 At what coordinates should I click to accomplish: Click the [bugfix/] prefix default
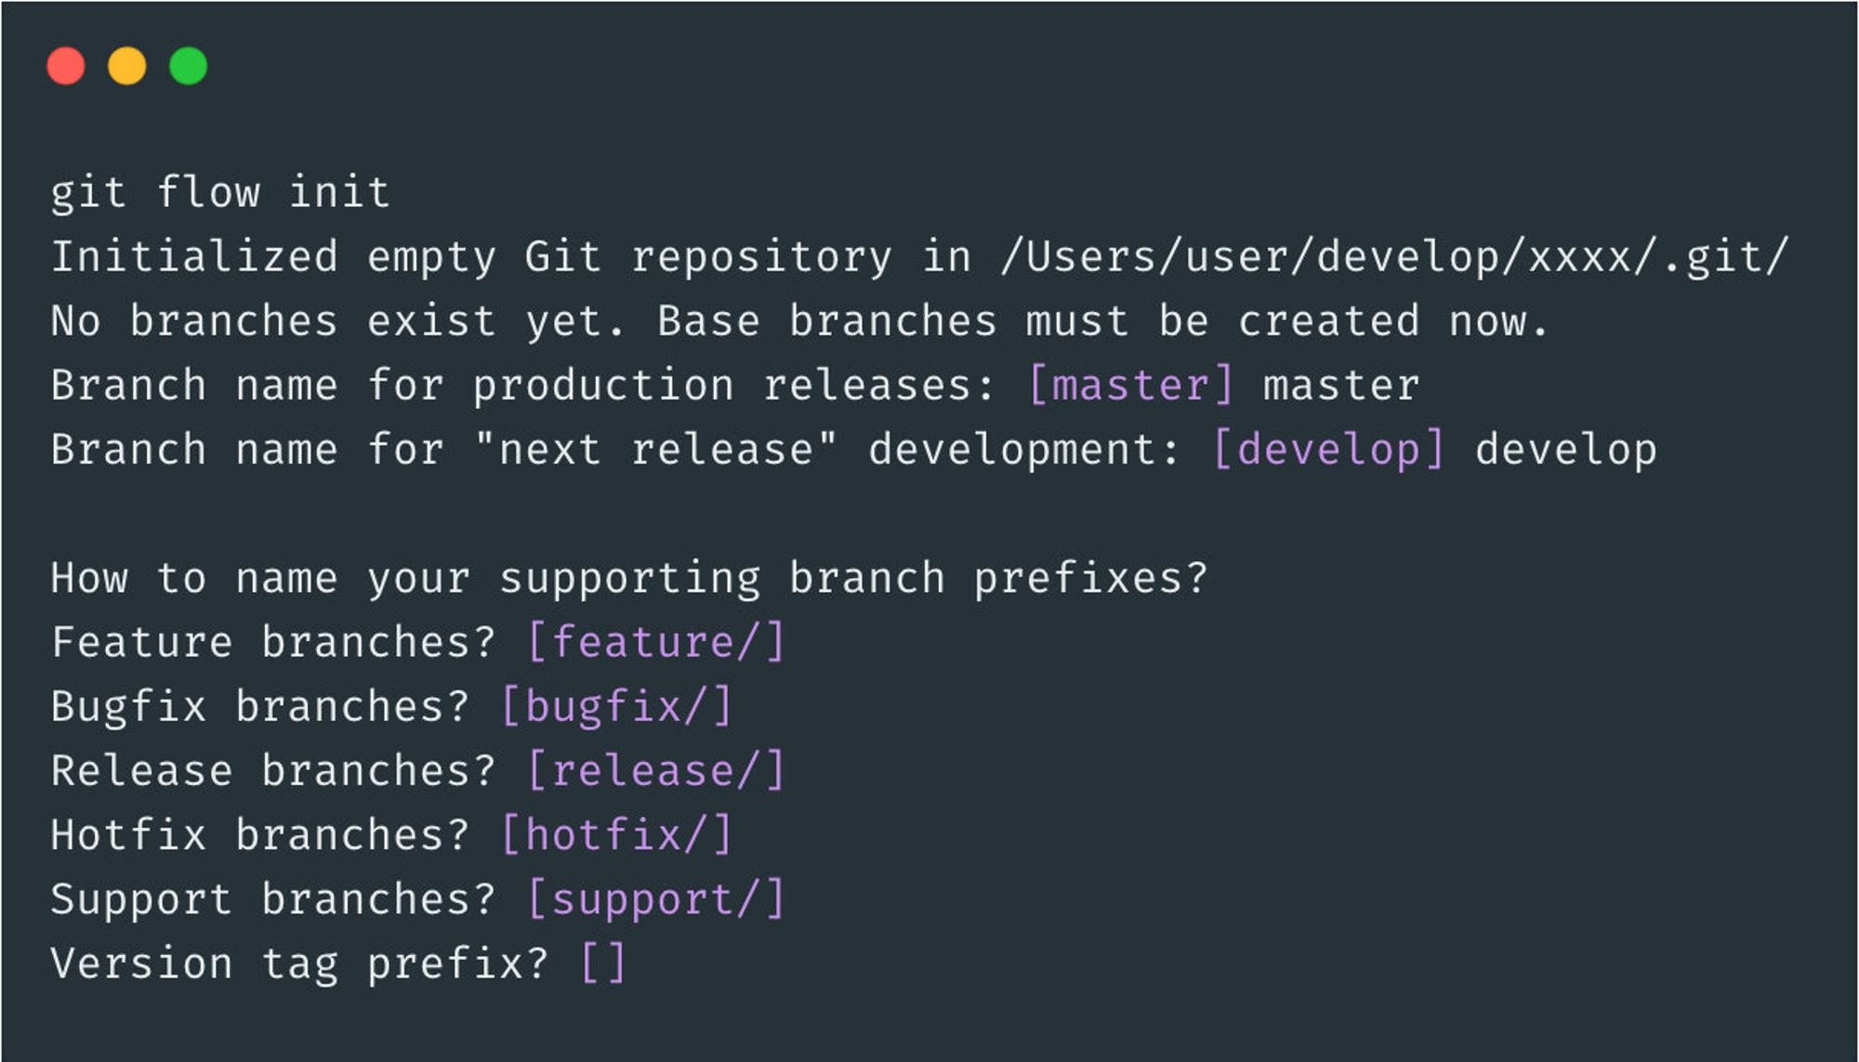pos(617,707)
